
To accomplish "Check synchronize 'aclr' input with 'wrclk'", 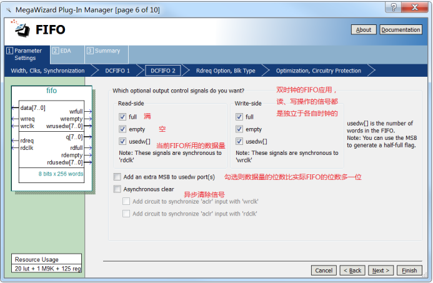I will pyautogui.click(x=126, y=201).
